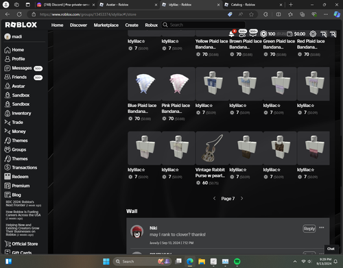
Task: Click the taskbar Search box
Action: 142,261
